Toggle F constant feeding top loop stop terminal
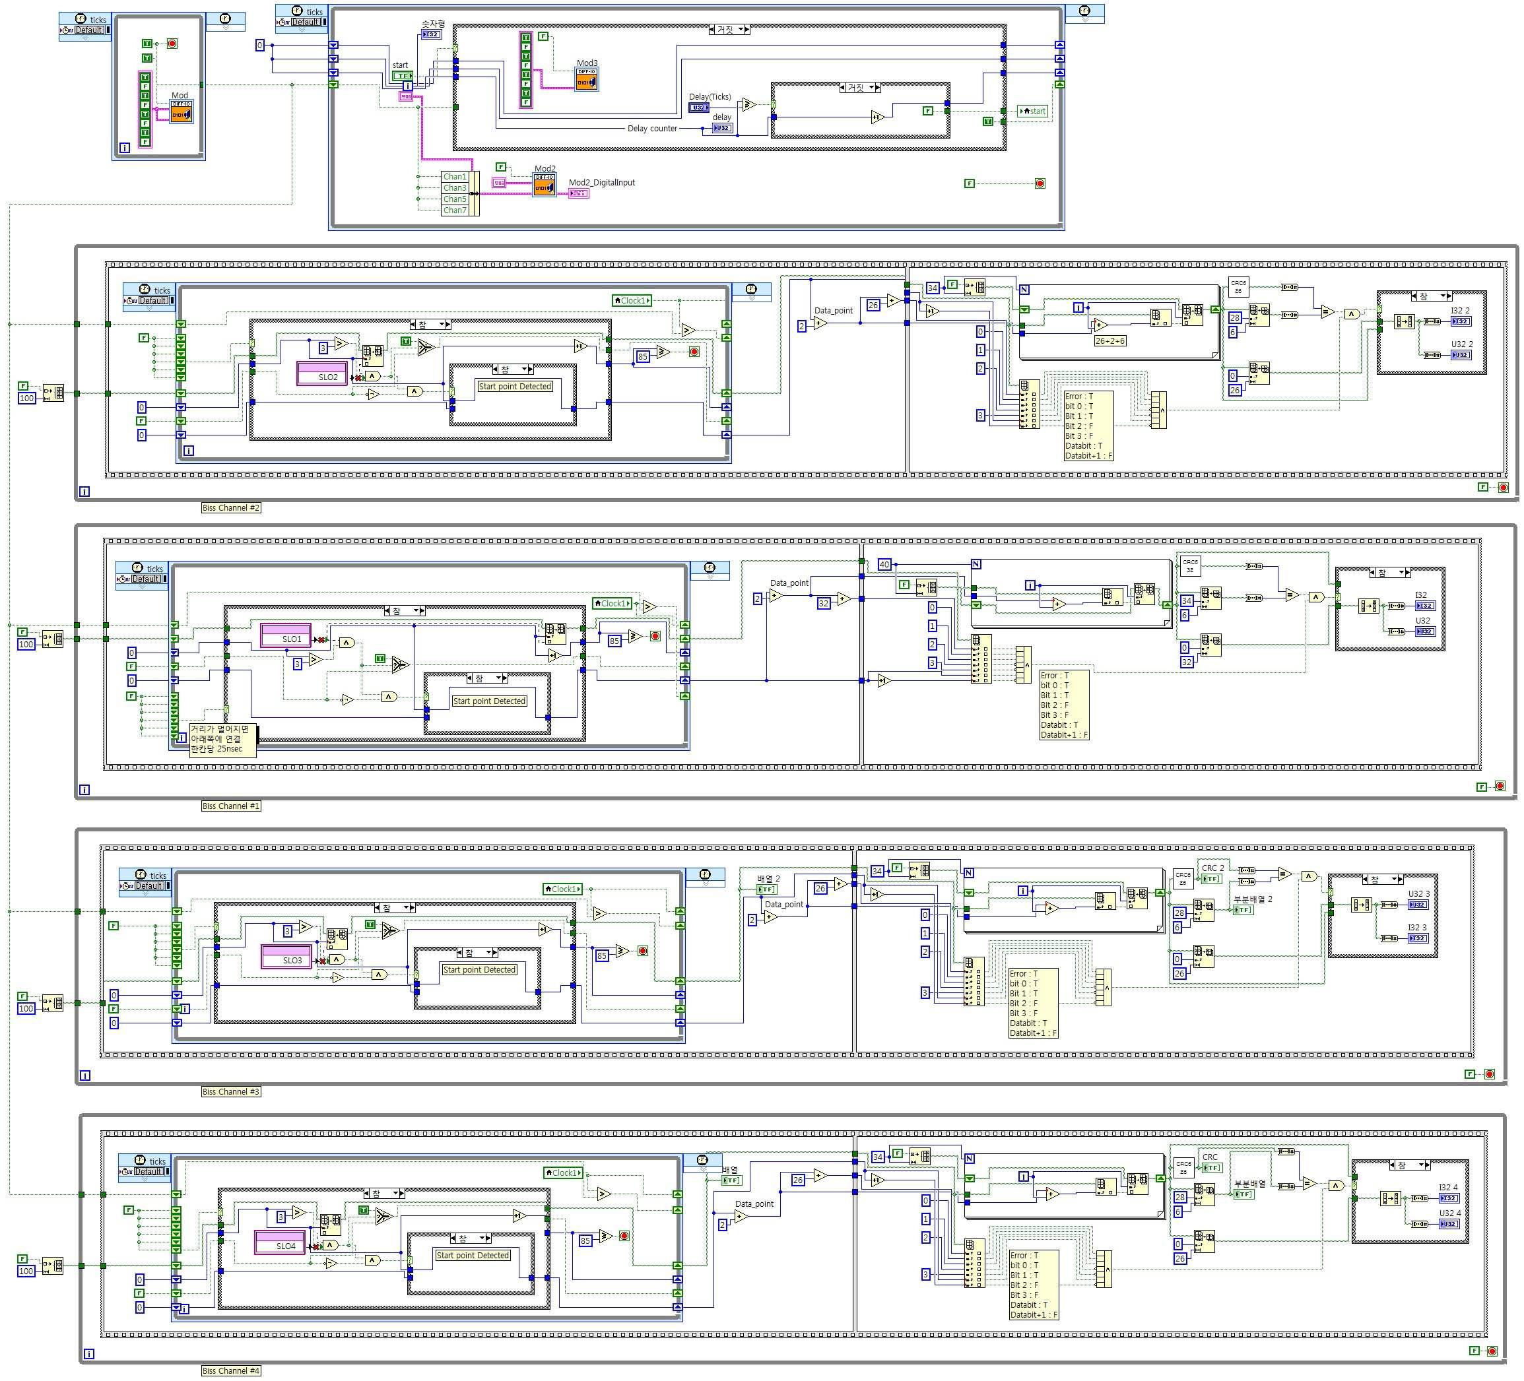Image resolution: width=1524 pixels, height=1381 pixels. click(x=969, y=183)
